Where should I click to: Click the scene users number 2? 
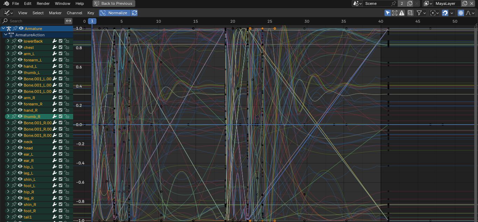click(402, 3)
